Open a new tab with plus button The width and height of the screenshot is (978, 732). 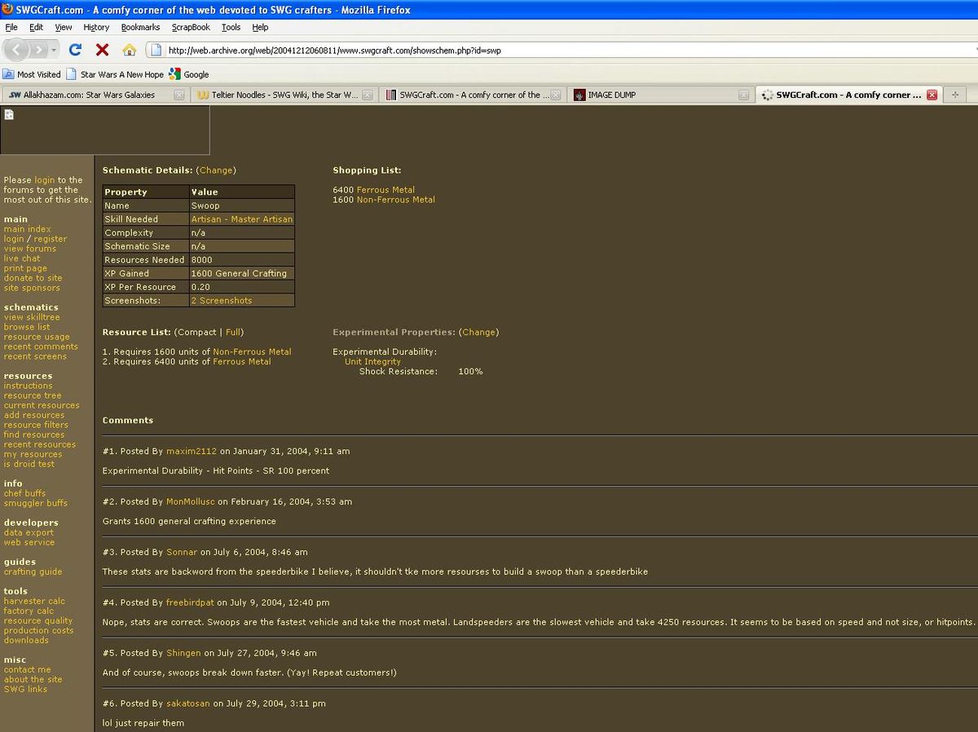(954, 95)
